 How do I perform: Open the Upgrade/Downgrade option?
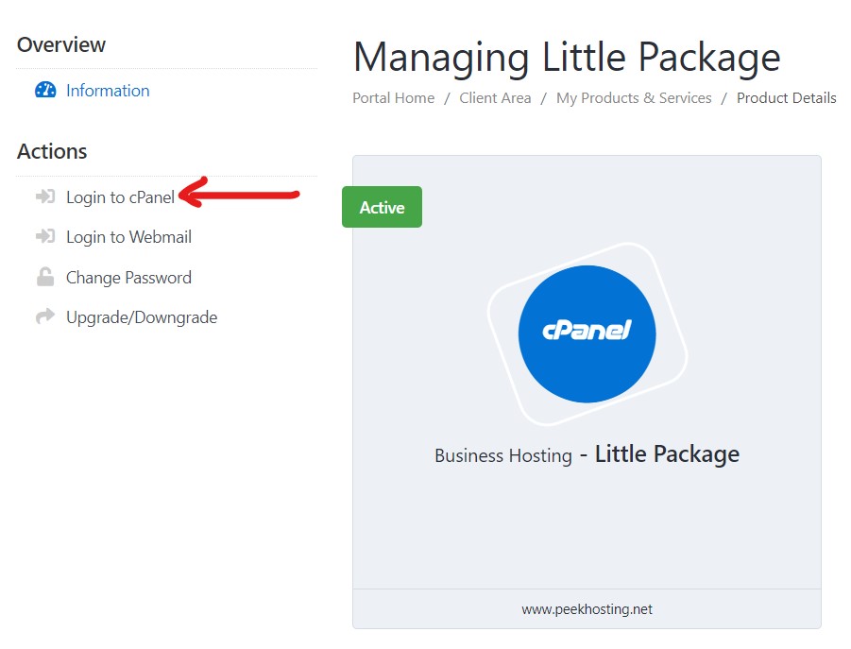[142, 317]
